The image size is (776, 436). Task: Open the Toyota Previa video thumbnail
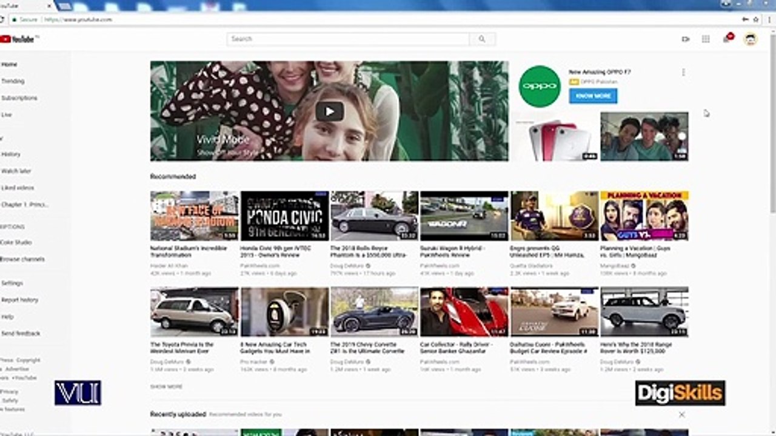195,312
